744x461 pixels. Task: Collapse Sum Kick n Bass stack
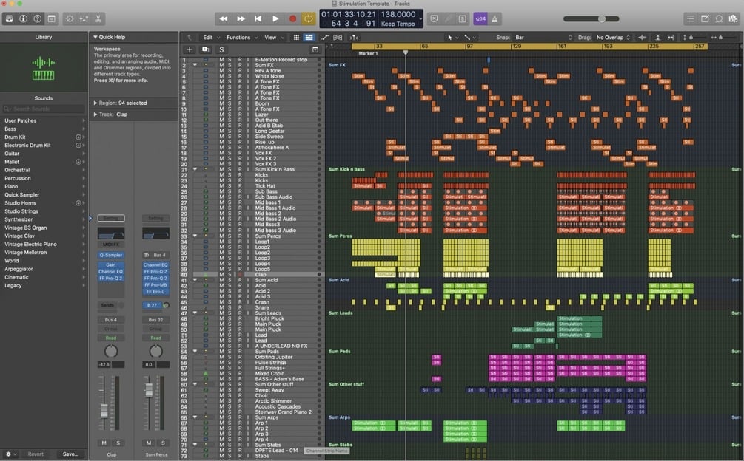(x=195, y=169)
